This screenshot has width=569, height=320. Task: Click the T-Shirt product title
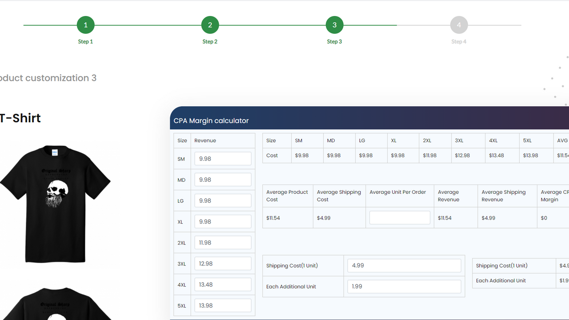(20, 118)
